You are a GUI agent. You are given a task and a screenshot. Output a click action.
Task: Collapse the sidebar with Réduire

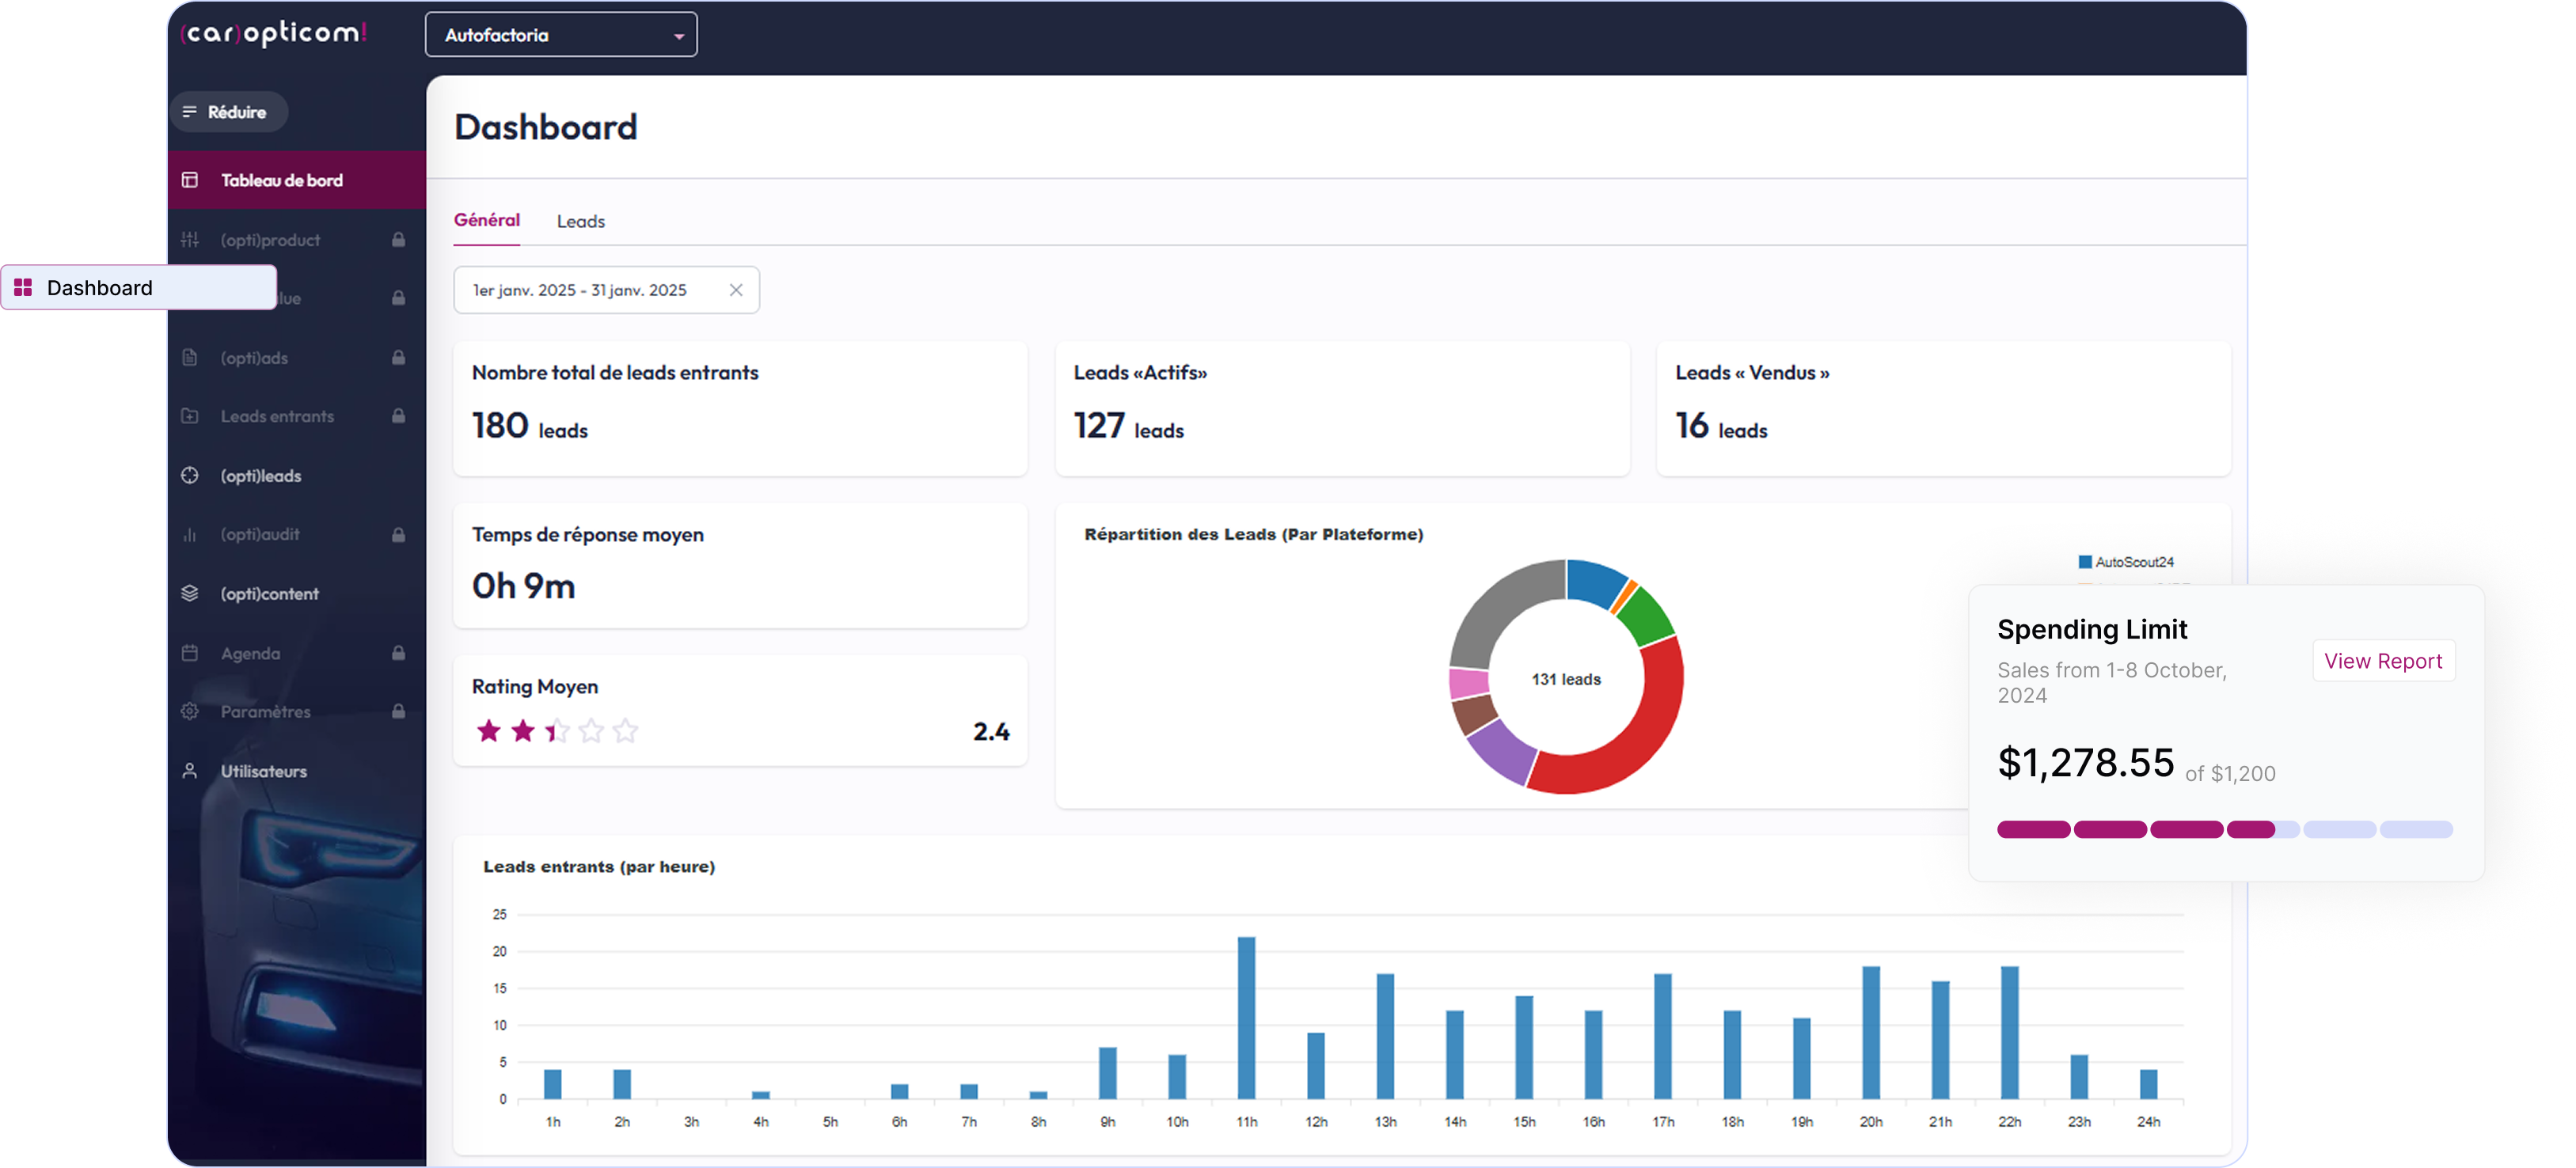[228, 111]
